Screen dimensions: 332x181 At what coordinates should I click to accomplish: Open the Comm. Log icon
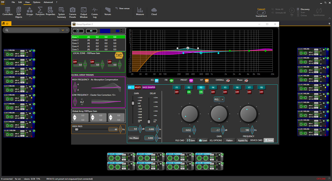point(95,12)
